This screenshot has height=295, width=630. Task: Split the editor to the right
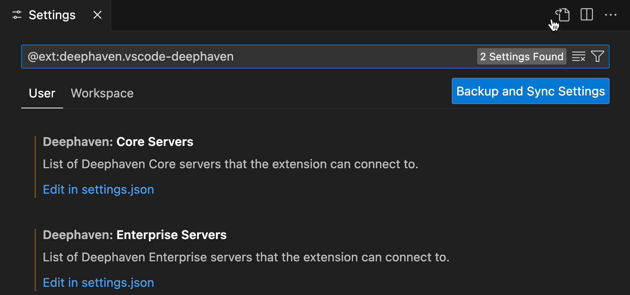587,15
